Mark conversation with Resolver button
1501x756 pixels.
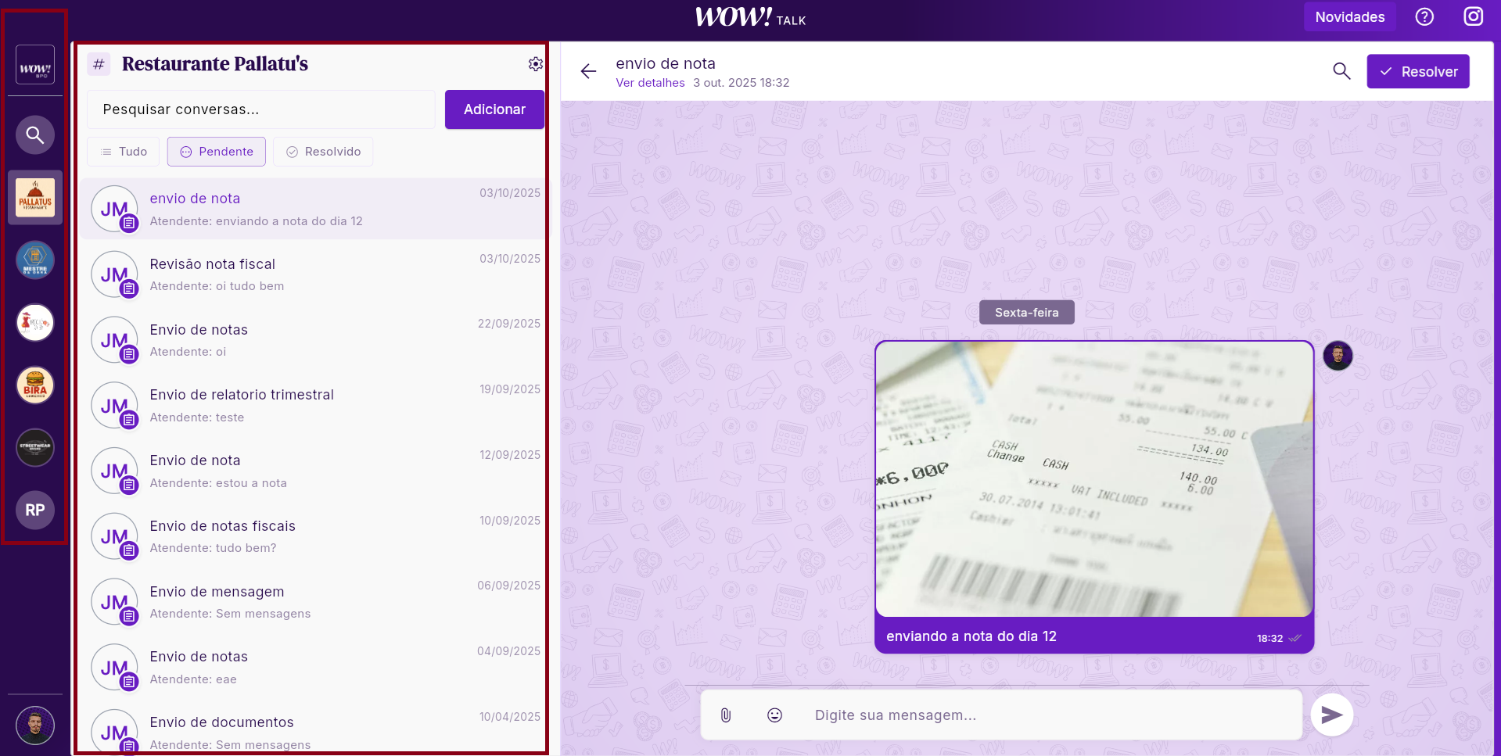click(x=1417, y=72)
